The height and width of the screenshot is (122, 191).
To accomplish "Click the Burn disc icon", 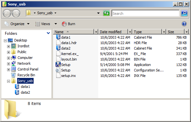I will (x=64, y=24).
